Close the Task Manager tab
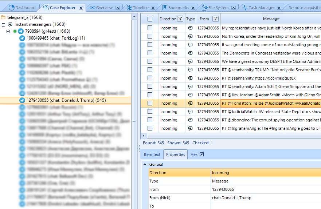321x209 pixels. tap(279, 8)
